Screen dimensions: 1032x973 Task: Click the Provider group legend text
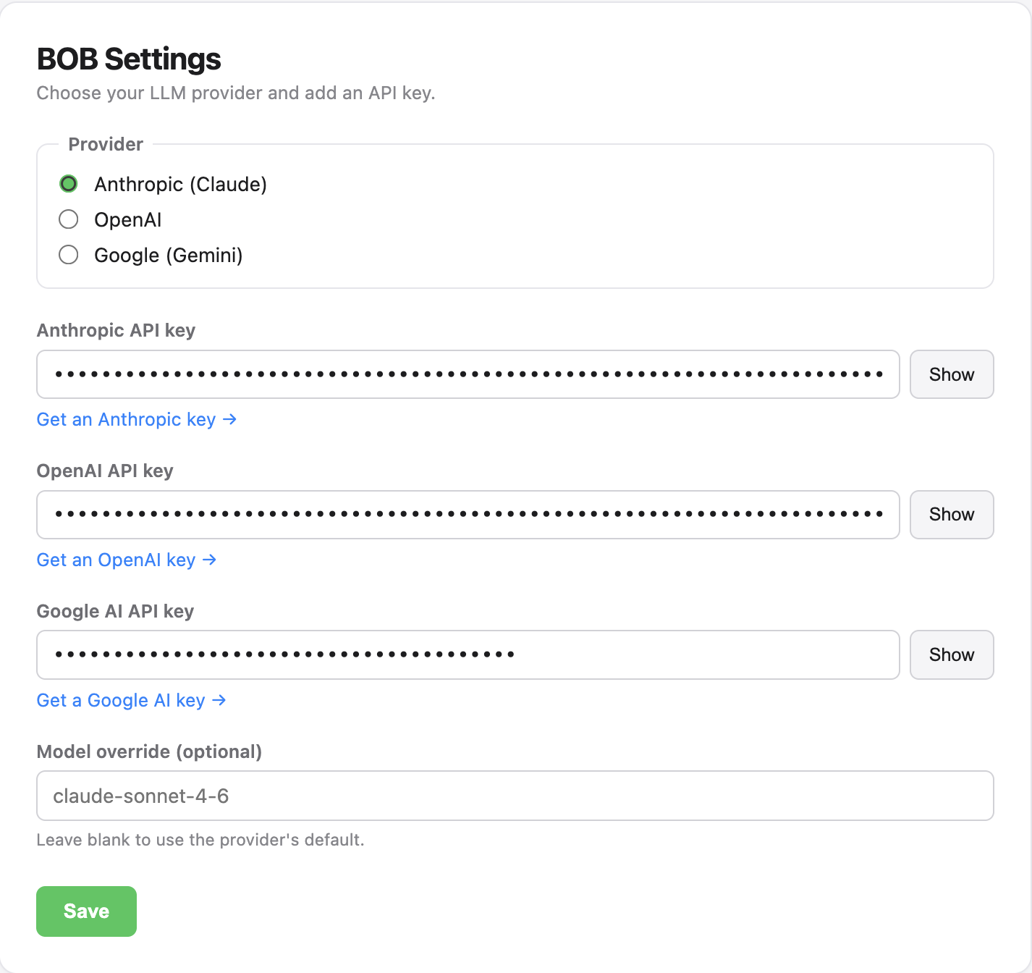[106, 144]
